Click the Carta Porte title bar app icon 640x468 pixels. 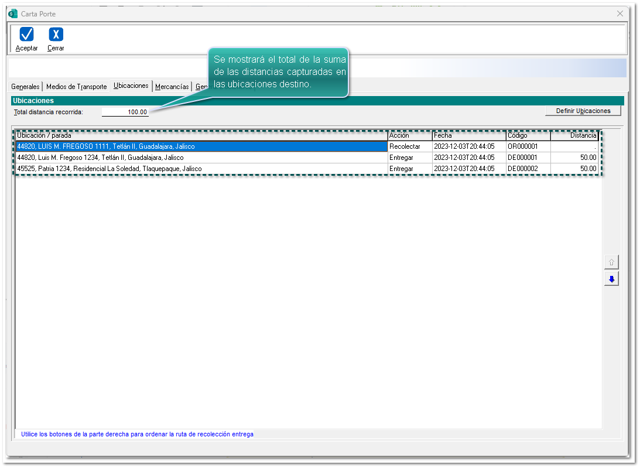[13, 13]
